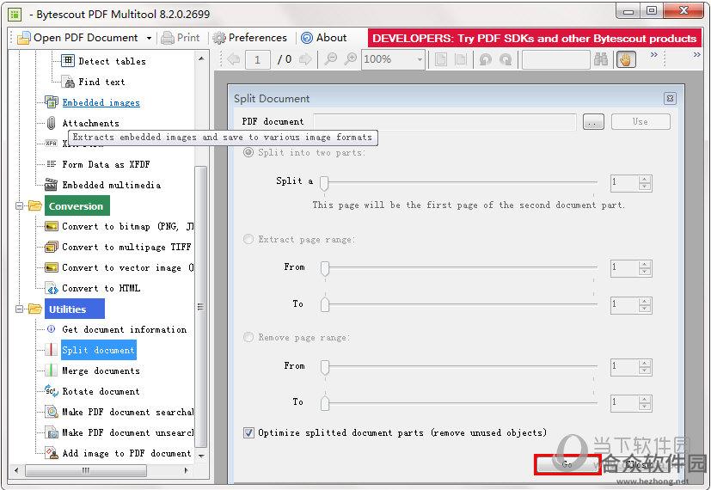
Task: Select Detect tables in the tree
Action: pyautogui.click(x=112, y=61)
